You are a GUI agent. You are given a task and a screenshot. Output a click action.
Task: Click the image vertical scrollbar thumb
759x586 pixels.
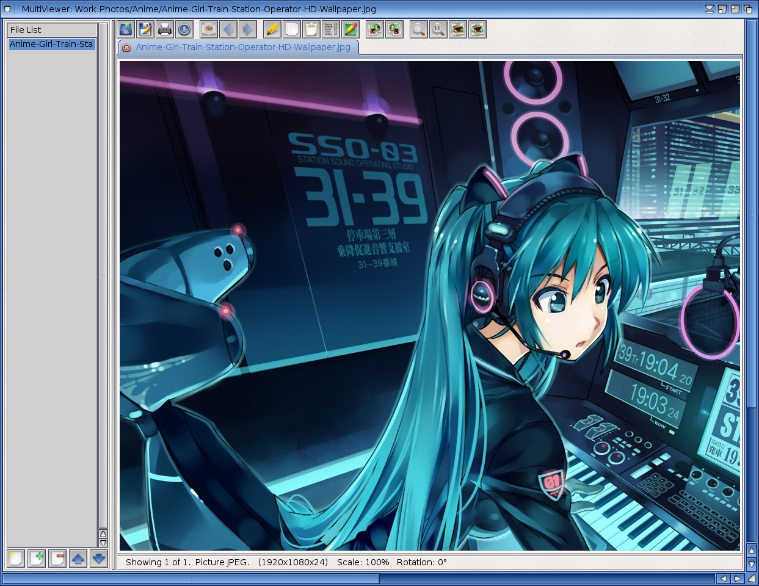click(x=752, y=214)
